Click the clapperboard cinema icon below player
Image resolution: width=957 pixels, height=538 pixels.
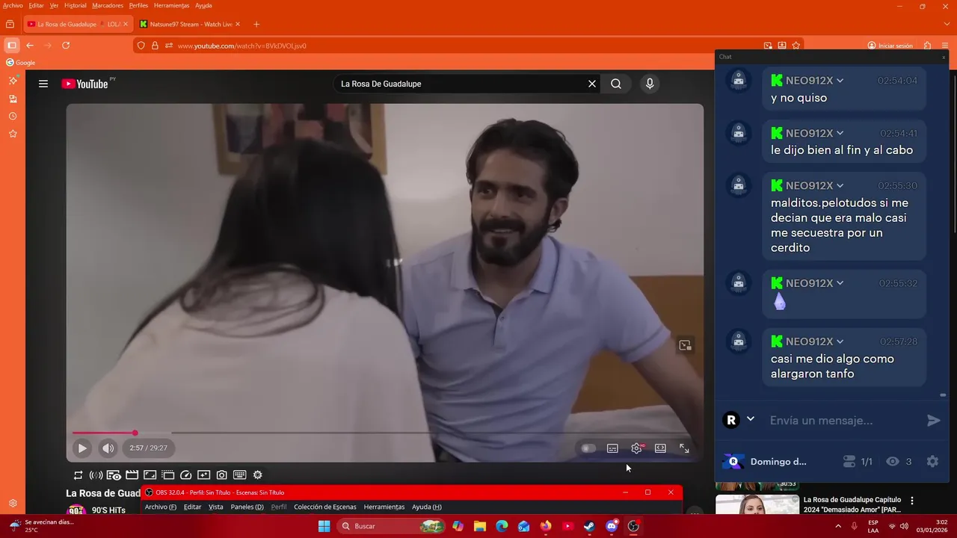pyautogui.click(x=132, y=474)
